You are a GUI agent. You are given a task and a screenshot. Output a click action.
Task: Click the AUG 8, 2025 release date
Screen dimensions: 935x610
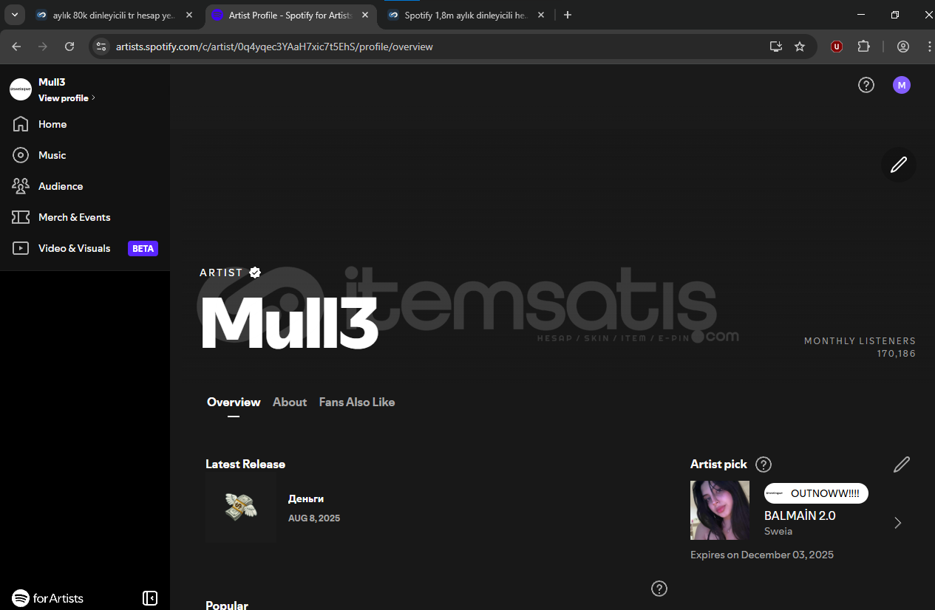tap(314, 518)
